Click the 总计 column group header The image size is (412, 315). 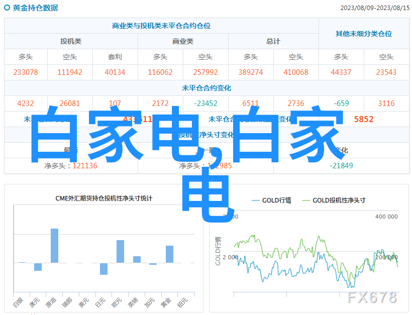coord(273,41)
